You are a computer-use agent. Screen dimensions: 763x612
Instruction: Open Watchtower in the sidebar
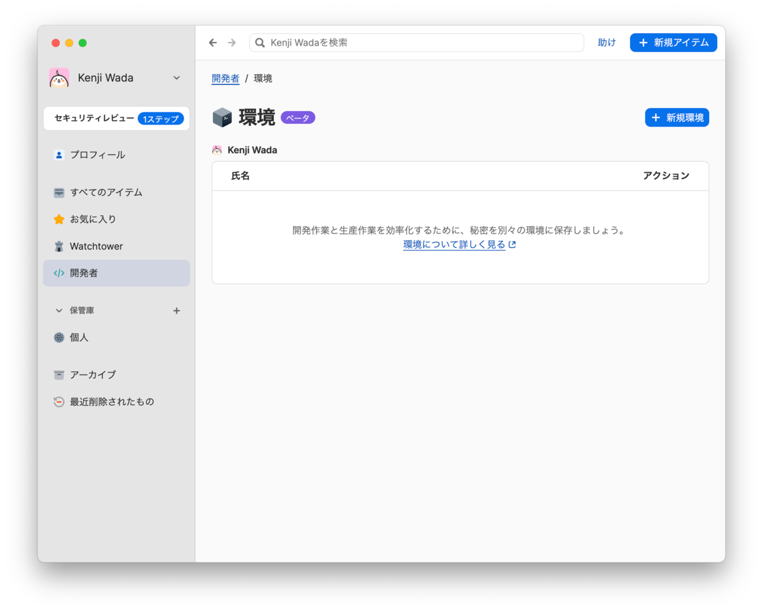tap(116, 246)
